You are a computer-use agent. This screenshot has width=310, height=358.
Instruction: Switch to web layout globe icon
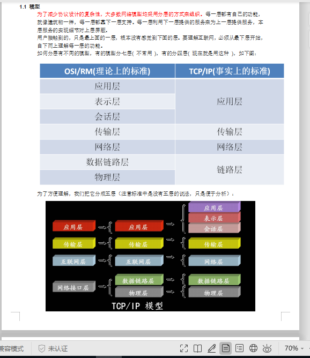click(x=253, y=348)
